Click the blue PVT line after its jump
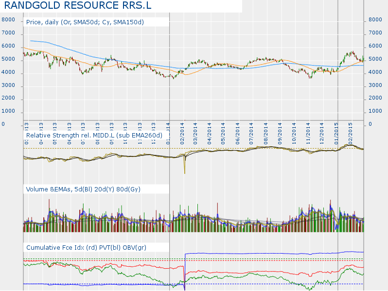The width and height of the screenshot is (388, 291). [x=243, y=253]
